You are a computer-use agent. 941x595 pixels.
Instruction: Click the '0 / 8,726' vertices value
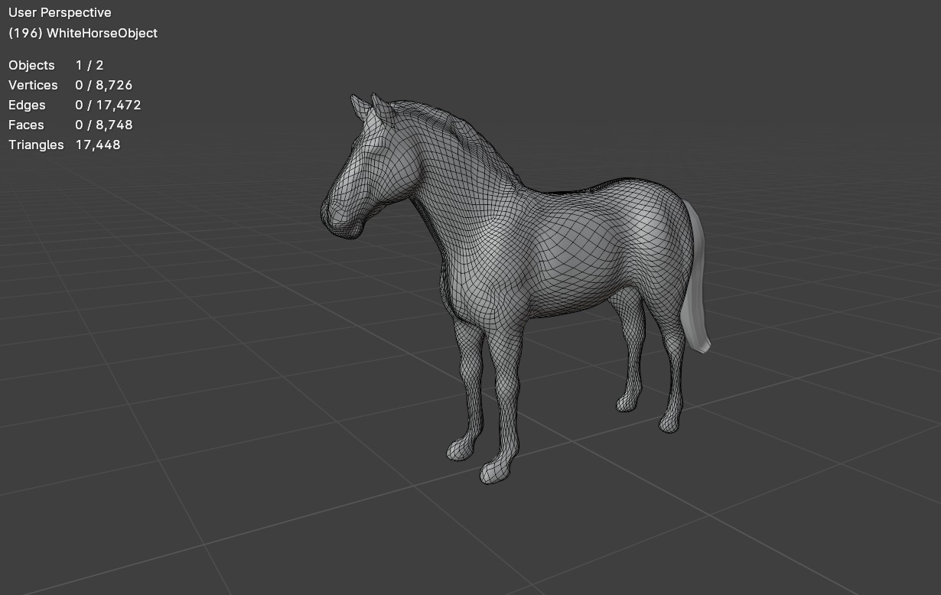pos(104,85)
